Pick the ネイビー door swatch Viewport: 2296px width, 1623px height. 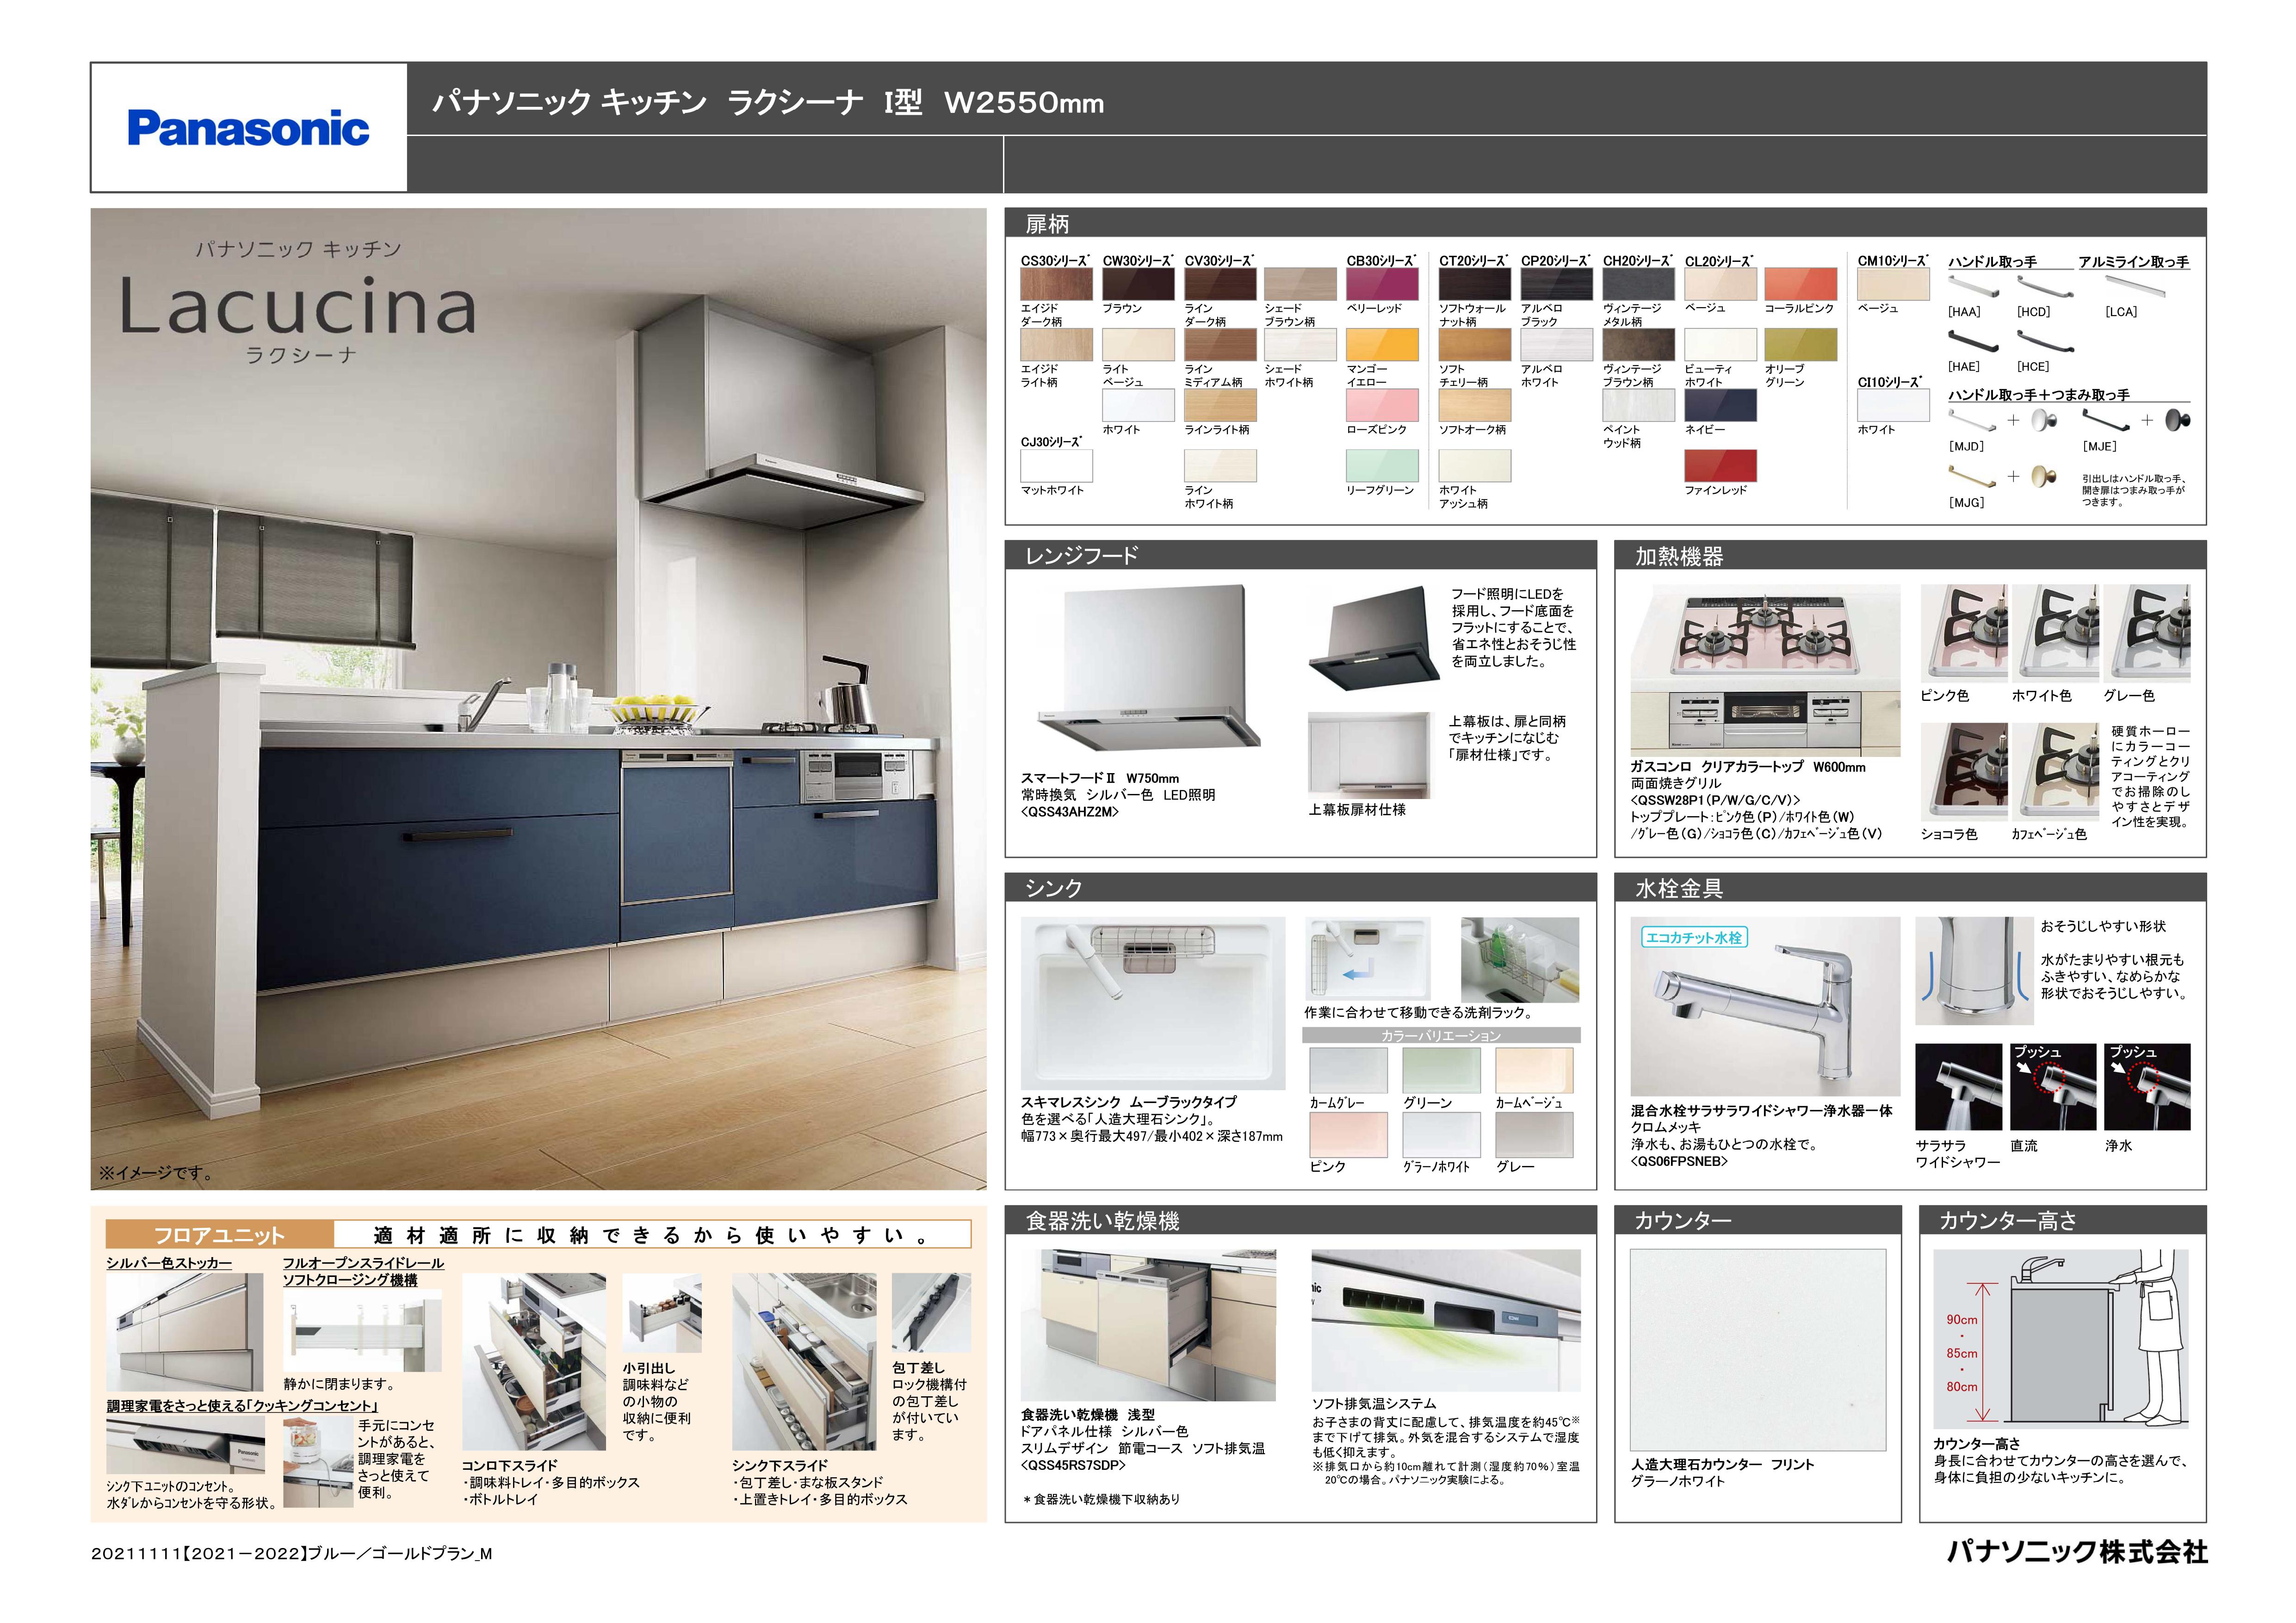[1721, 405]
